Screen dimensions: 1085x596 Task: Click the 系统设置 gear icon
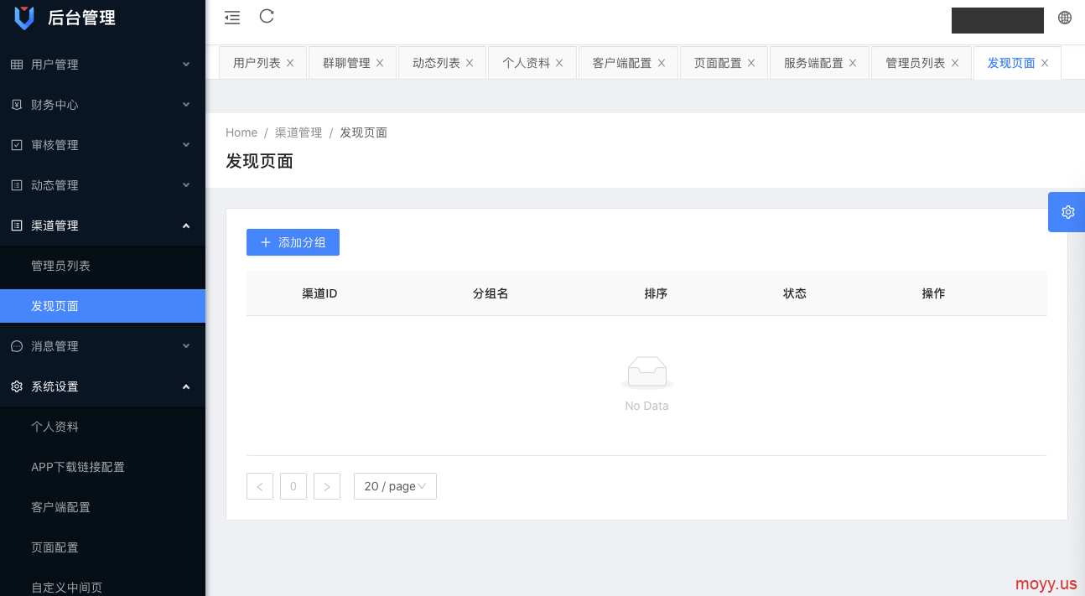17,386
